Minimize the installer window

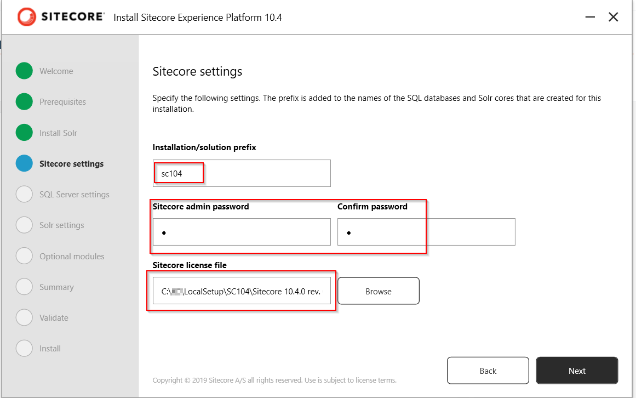[590, 17]
